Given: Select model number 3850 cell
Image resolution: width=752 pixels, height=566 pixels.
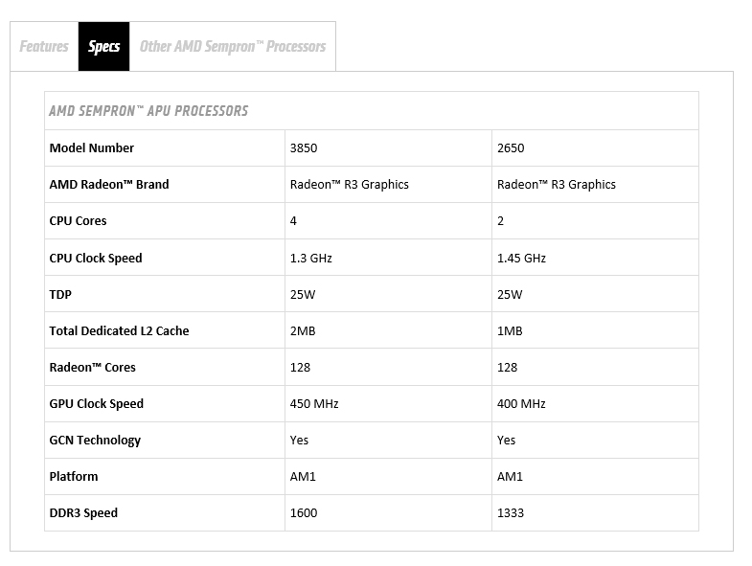Looking at the screenshot, I should coord(304,148).
